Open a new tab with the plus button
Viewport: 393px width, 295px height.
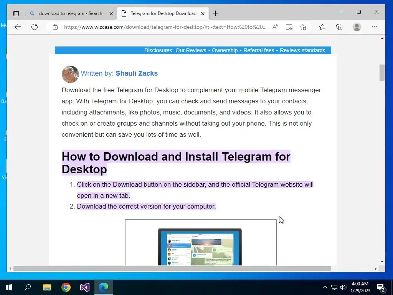(x=215, y=13)
